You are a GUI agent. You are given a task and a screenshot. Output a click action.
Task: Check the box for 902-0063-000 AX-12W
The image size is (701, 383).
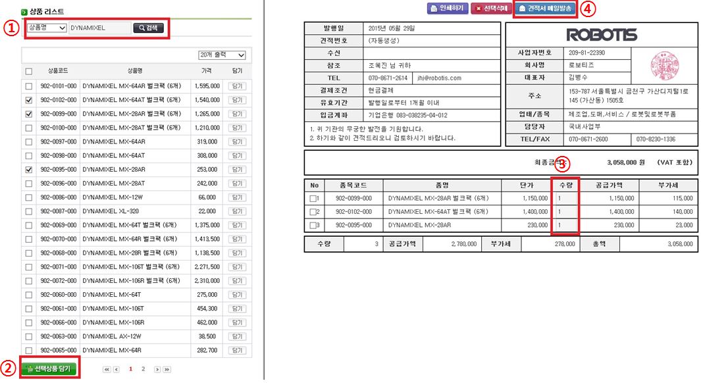[29, 336]
